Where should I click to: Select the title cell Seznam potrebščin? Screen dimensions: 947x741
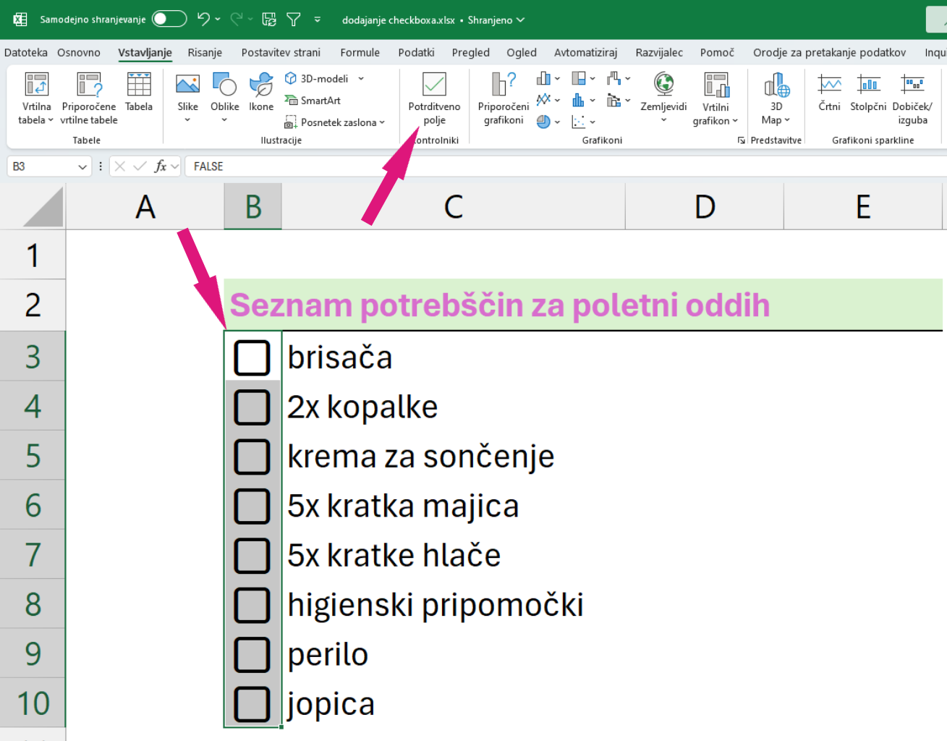pyautogui.click(x=499, y=305)
